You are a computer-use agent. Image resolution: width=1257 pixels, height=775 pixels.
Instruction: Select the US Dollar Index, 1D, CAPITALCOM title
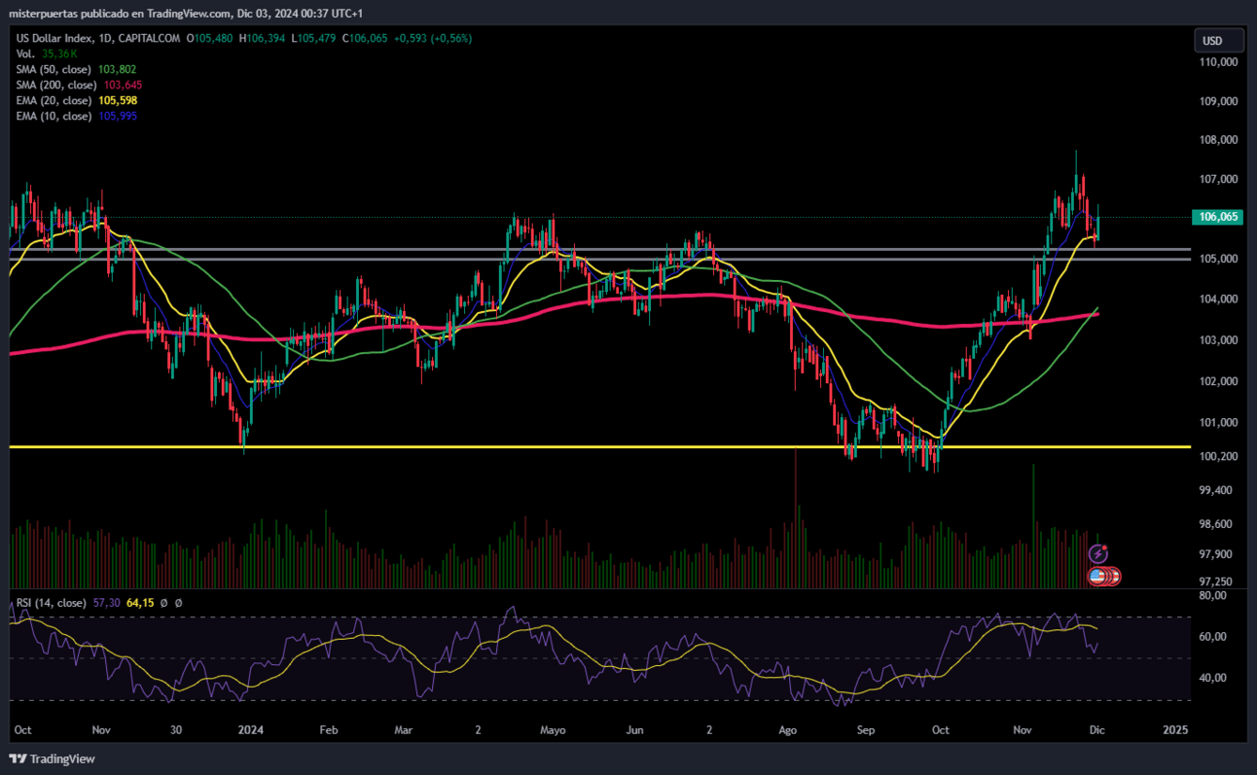pos(100,38)
